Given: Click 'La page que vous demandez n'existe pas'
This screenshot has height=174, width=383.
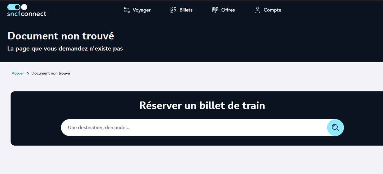Looking at the screenshot, I should click(x=65, y=49).
